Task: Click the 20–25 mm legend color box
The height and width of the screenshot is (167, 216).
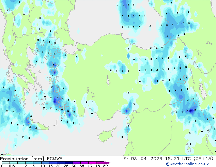Action: point(61,163)
